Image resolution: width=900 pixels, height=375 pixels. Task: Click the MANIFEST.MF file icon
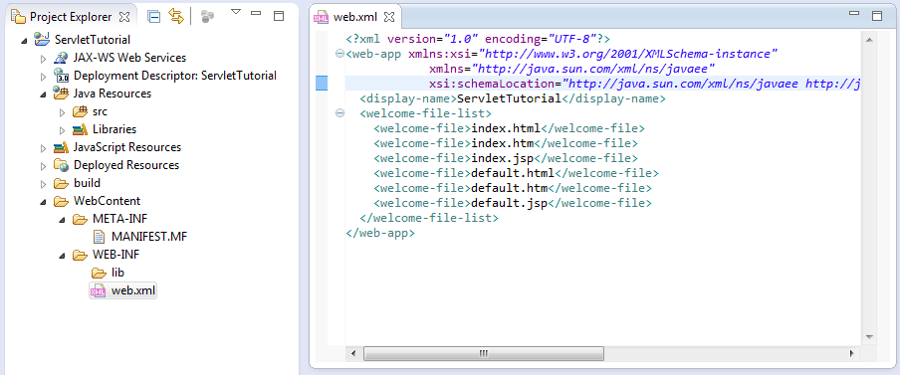point(100,236)
